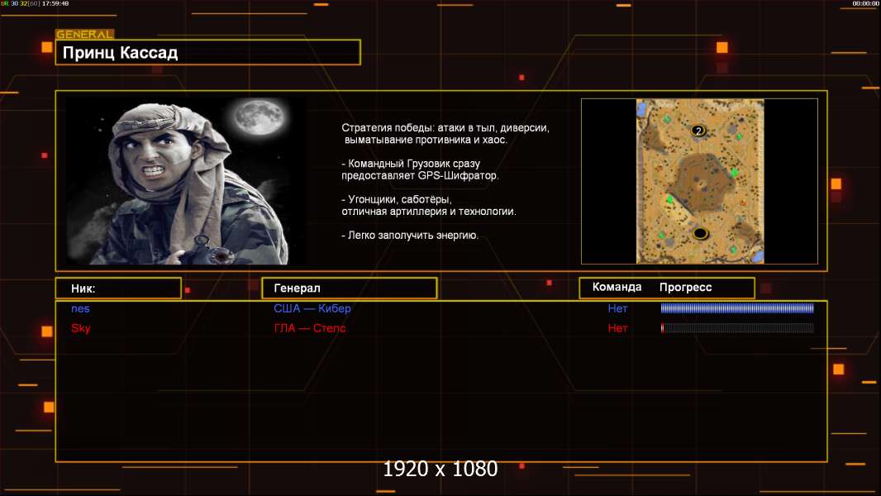The image size is (881, 496).
Task: Click the GENERAL label tag
Action: pyautogui.click(x=84, y=34)
